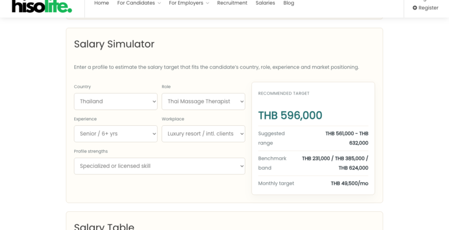
Task: Click the Benchmark band label
Action: [x=272, y=163]
